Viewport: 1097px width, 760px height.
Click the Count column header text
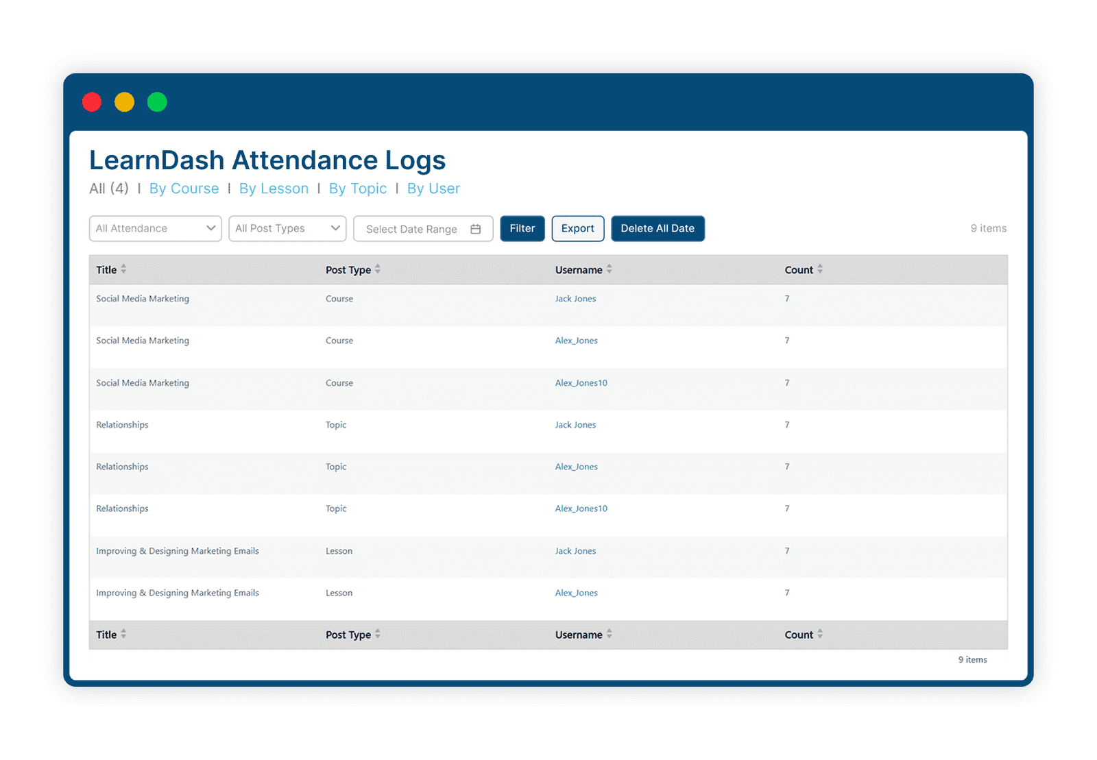[x=799, y=270]
